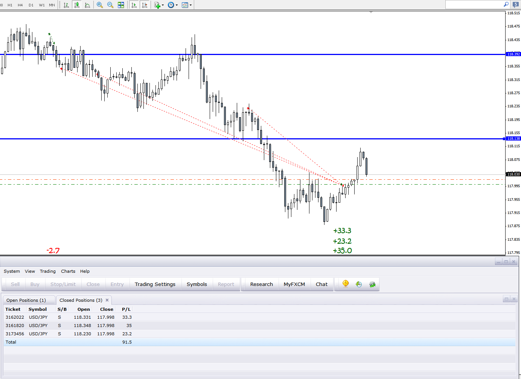Image resolution: width=521 pixels, height=379 pixels.
Task: Click the yellow clock alert icon
Action: [346, 284]
